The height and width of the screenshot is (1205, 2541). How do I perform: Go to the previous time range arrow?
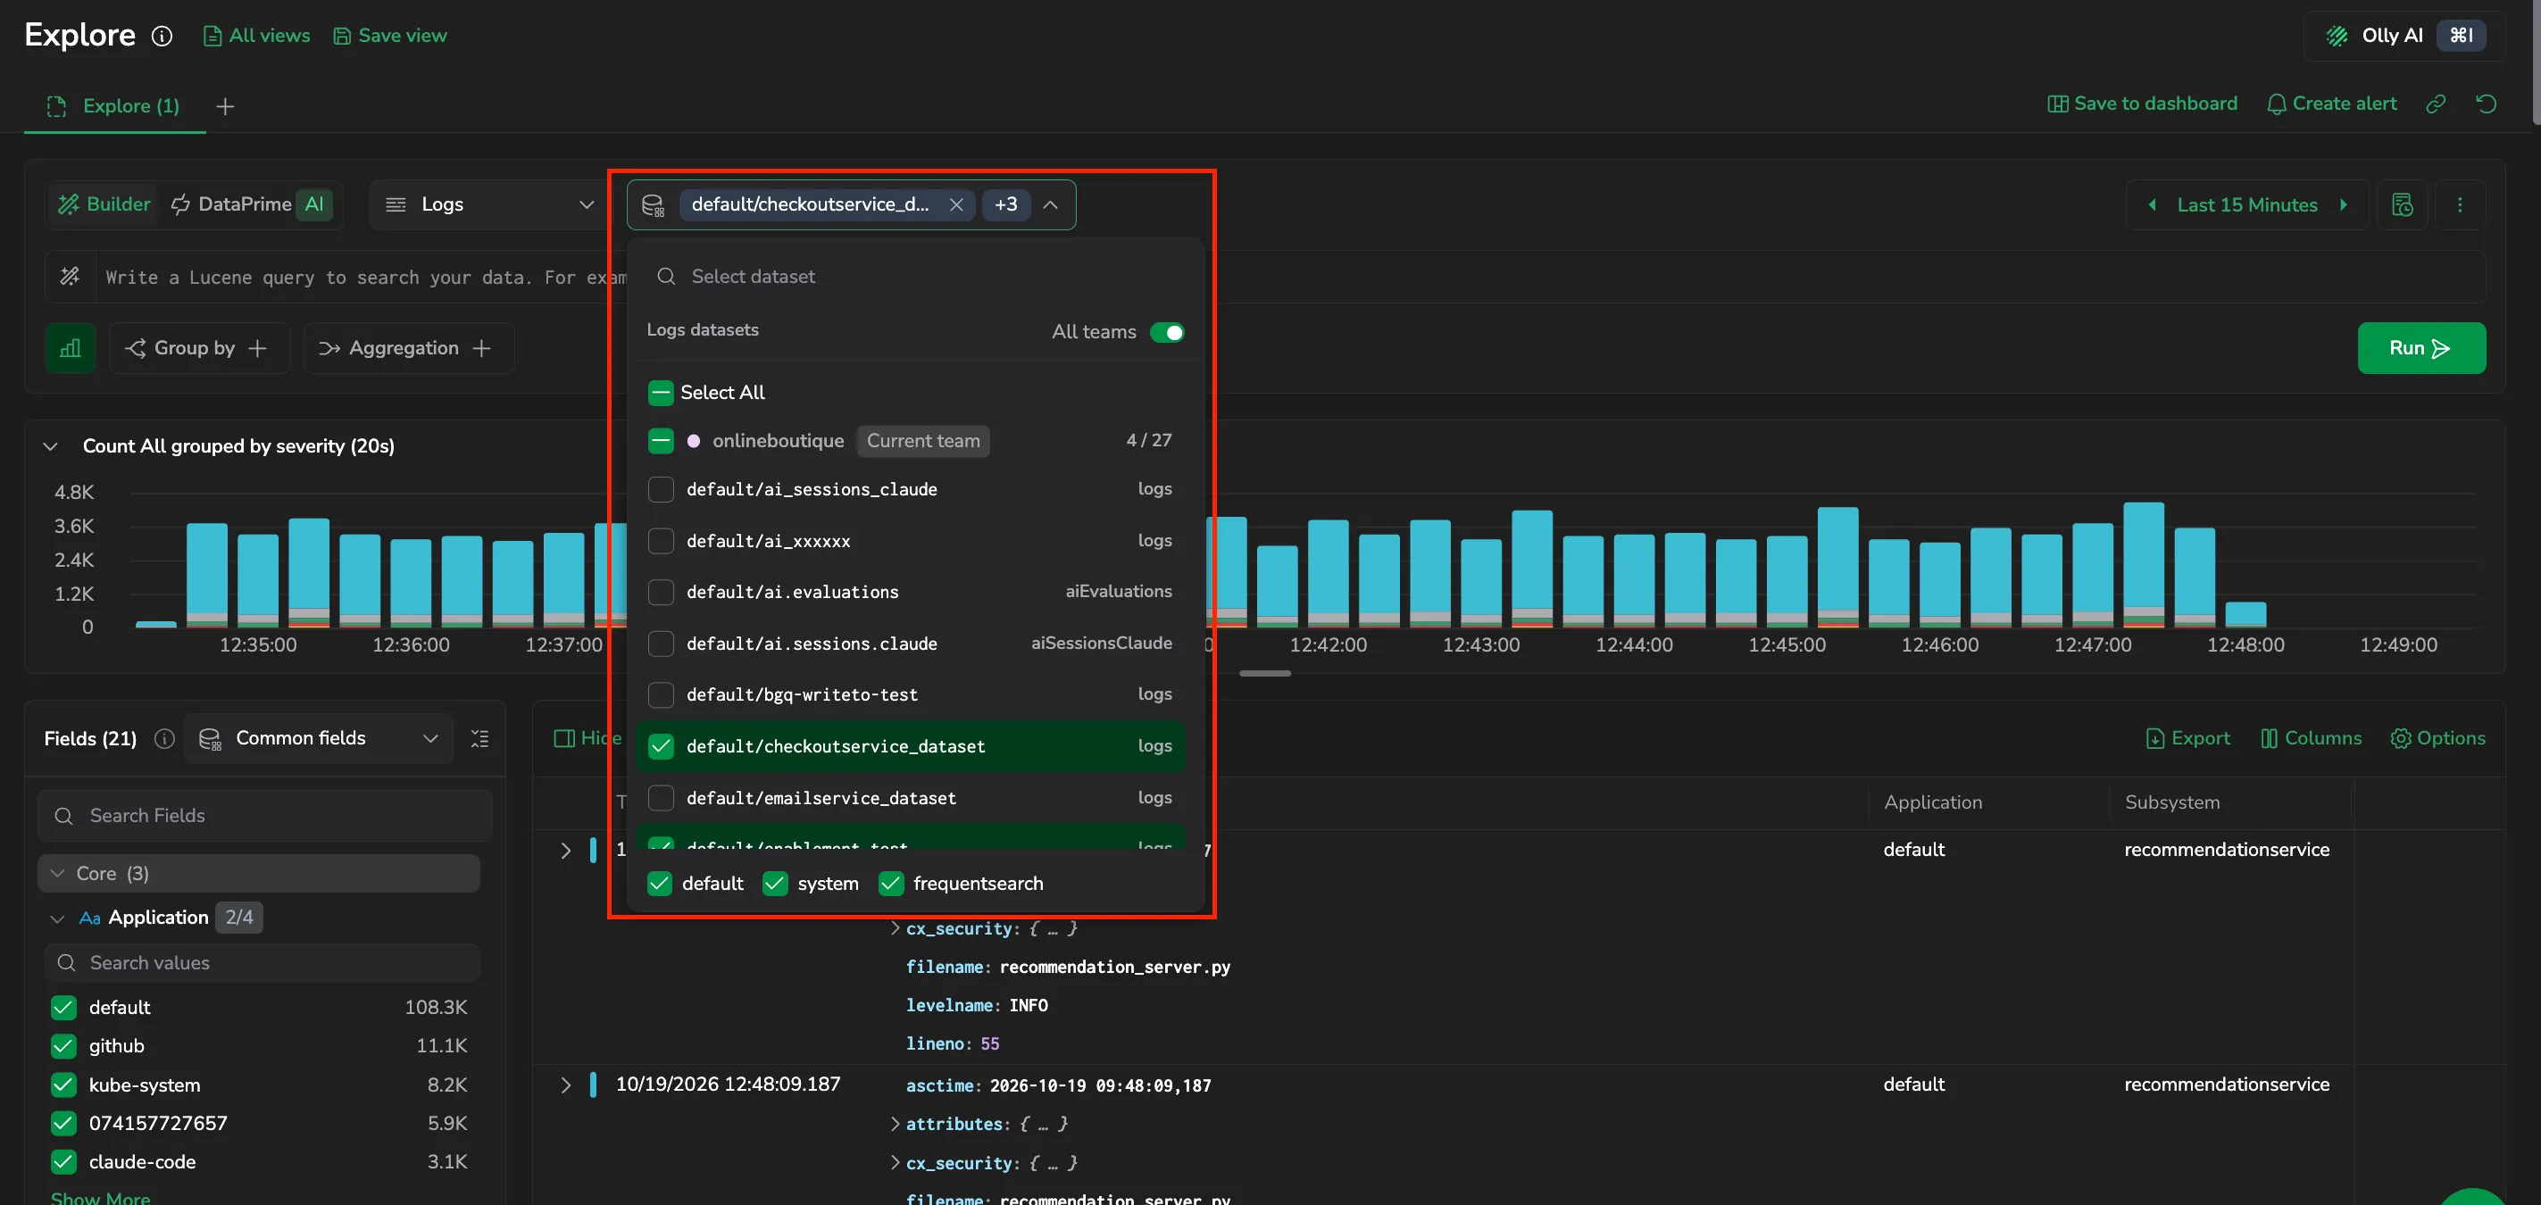click(x=2153, y=205)
